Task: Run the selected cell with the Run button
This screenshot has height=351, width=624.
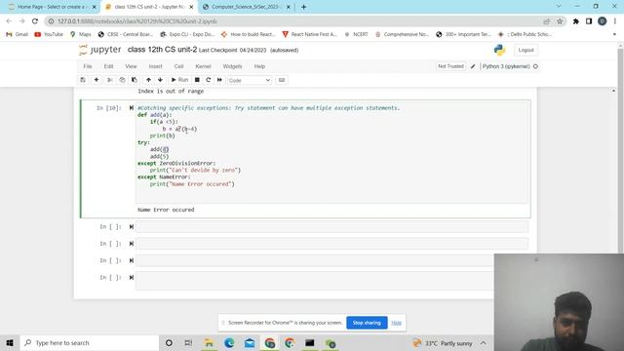Action: pos(179,80)
